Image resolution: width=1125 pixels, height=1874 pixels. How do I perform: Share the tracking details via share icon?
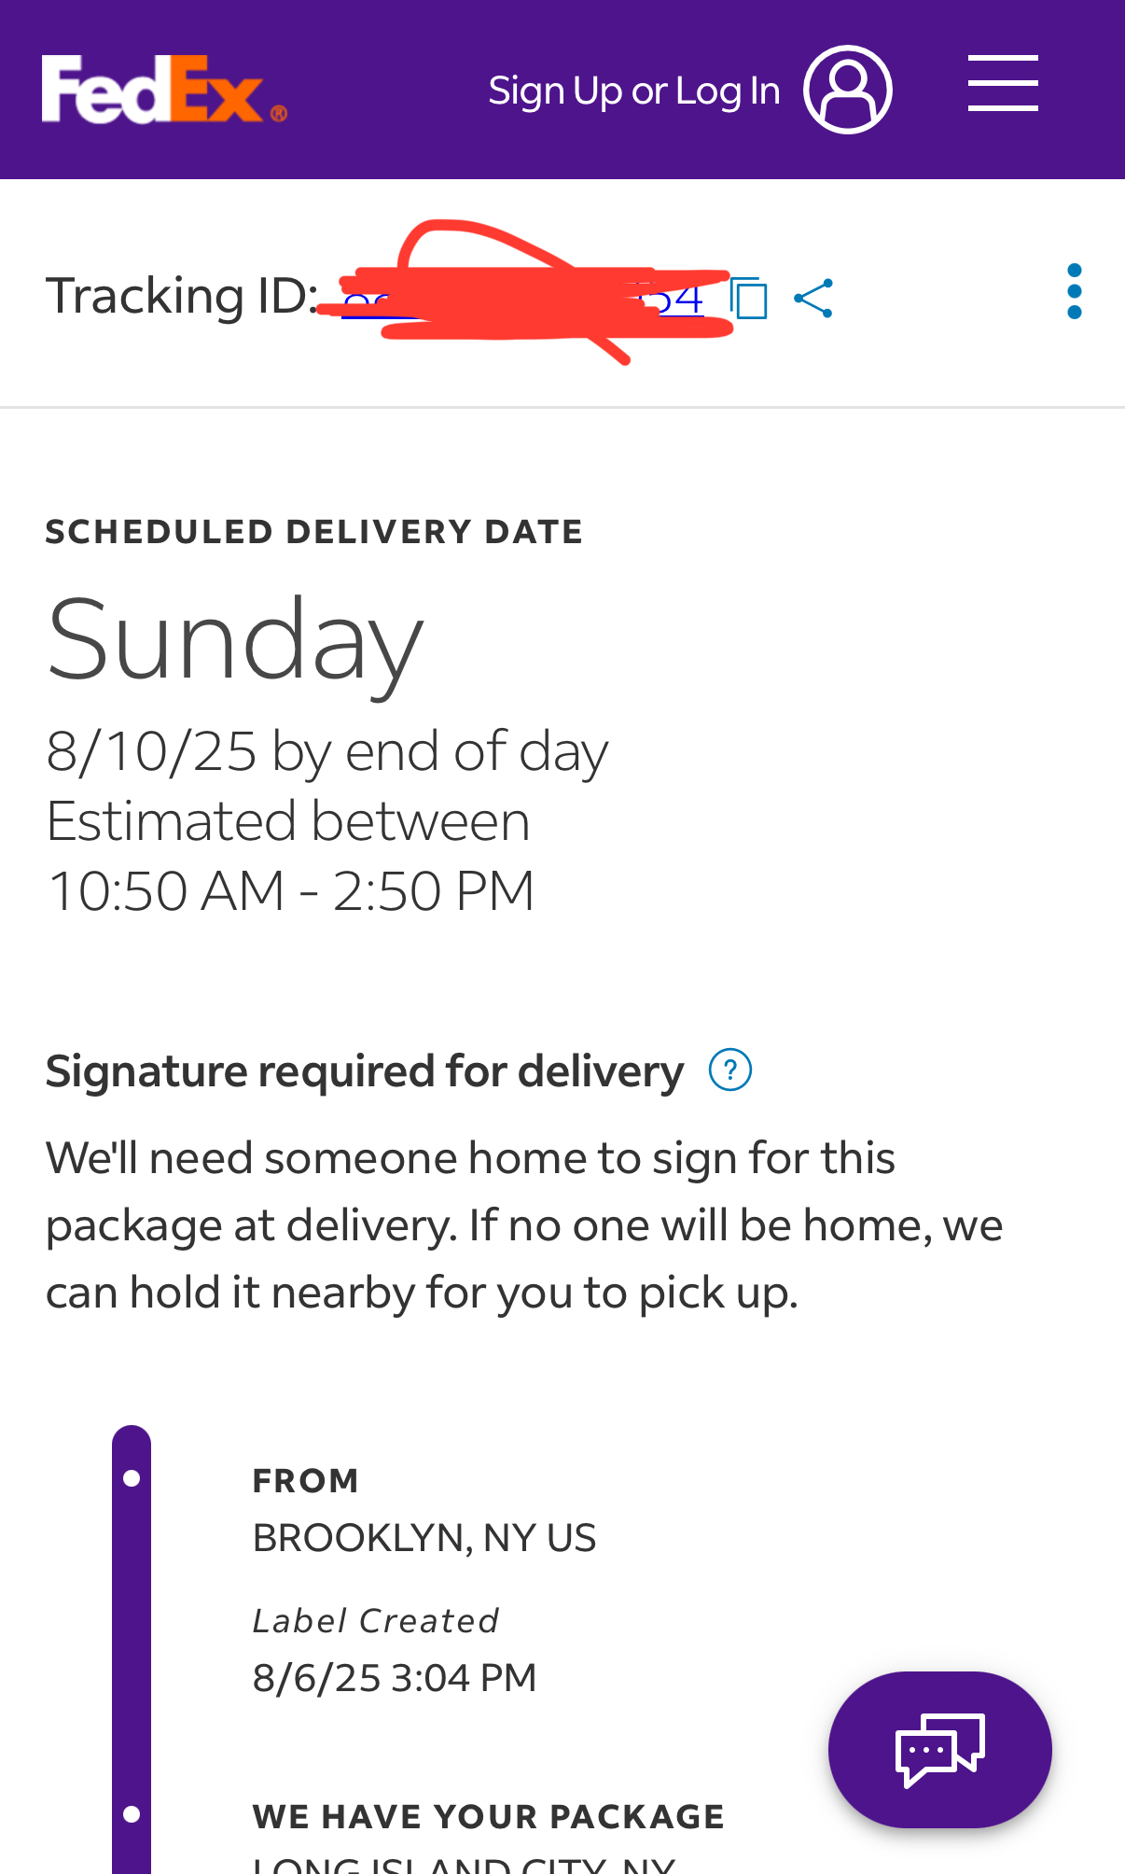(812, 299)
